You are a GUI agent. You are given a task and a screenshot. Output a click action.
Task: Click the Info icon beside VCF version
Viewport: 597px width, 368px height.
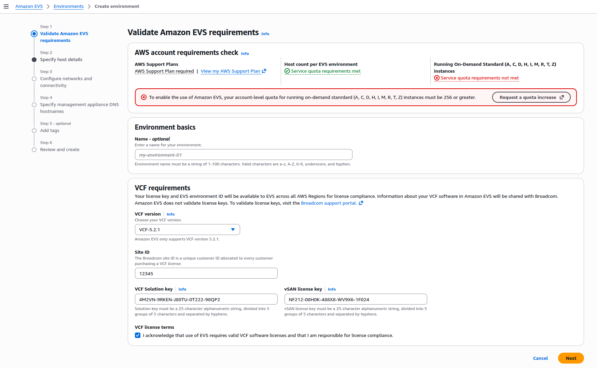pyautogui.click(x=170, y=214)
